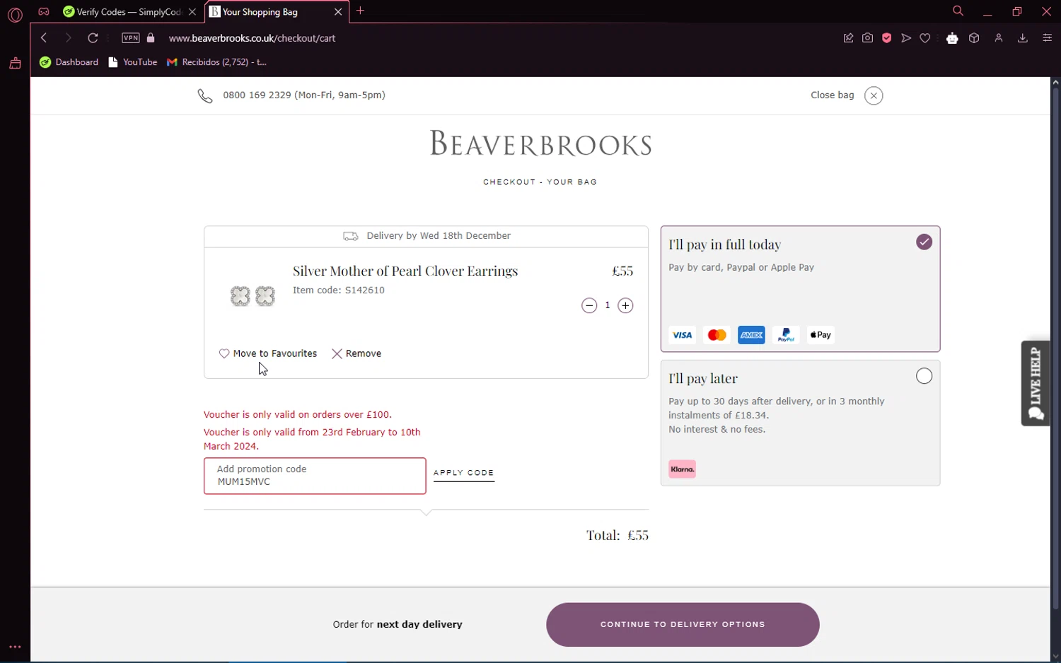
Task: Open the share page icon
Action: (848, 38)
